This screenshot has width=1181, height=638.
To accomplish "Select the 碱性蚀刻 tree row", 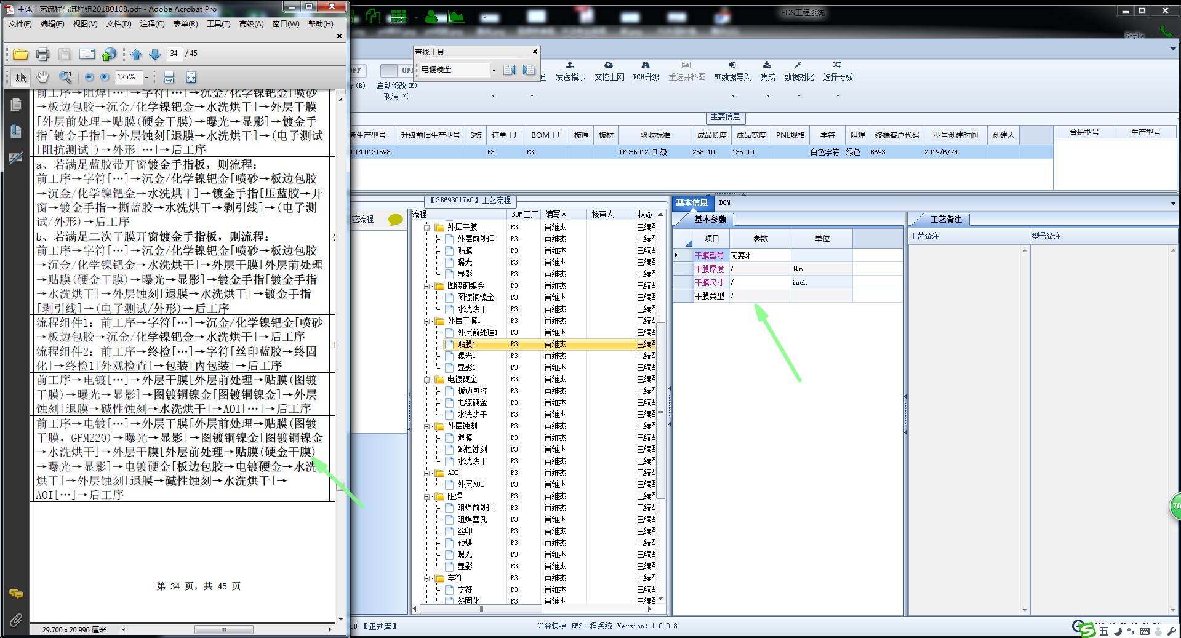I will pyautogui.click(x=472, y=450).
